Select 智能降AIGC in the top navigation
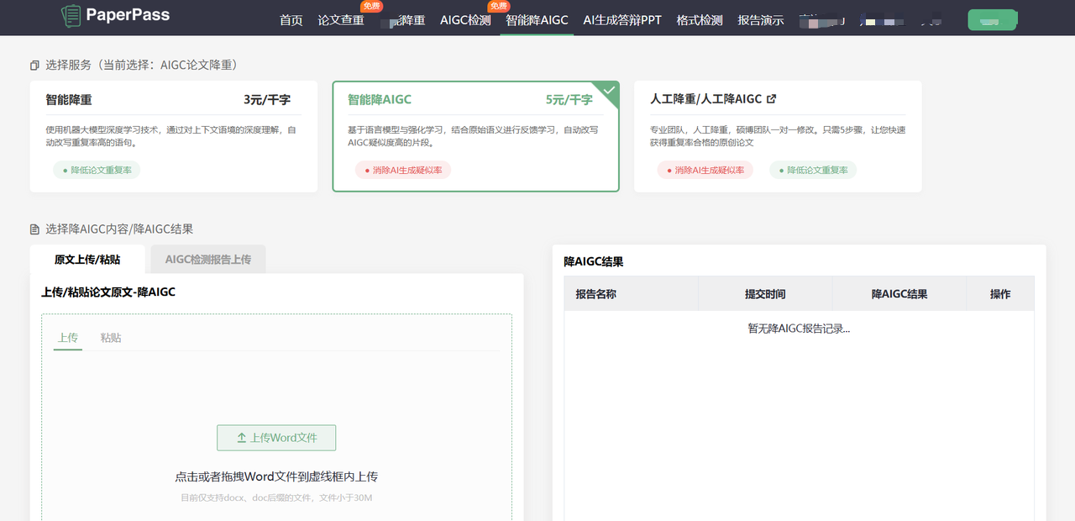1075x521 pixels. tap(537, 20)
